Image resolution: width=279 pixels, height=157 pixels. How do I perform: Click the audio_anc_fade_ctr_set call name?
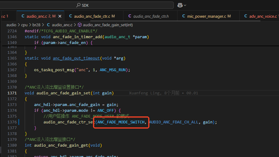pos(69,122)
